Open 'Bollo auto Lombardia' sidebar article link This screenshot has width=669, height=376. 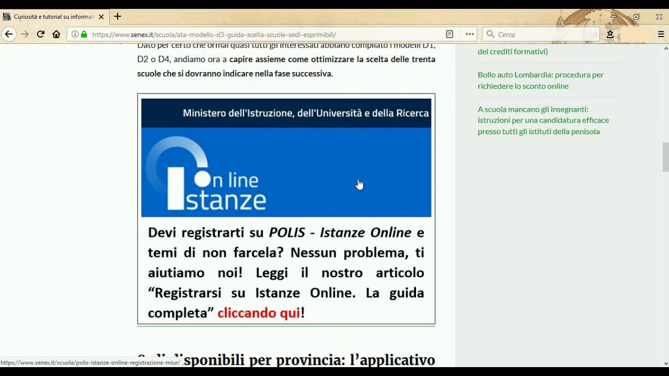click(540, 80)
